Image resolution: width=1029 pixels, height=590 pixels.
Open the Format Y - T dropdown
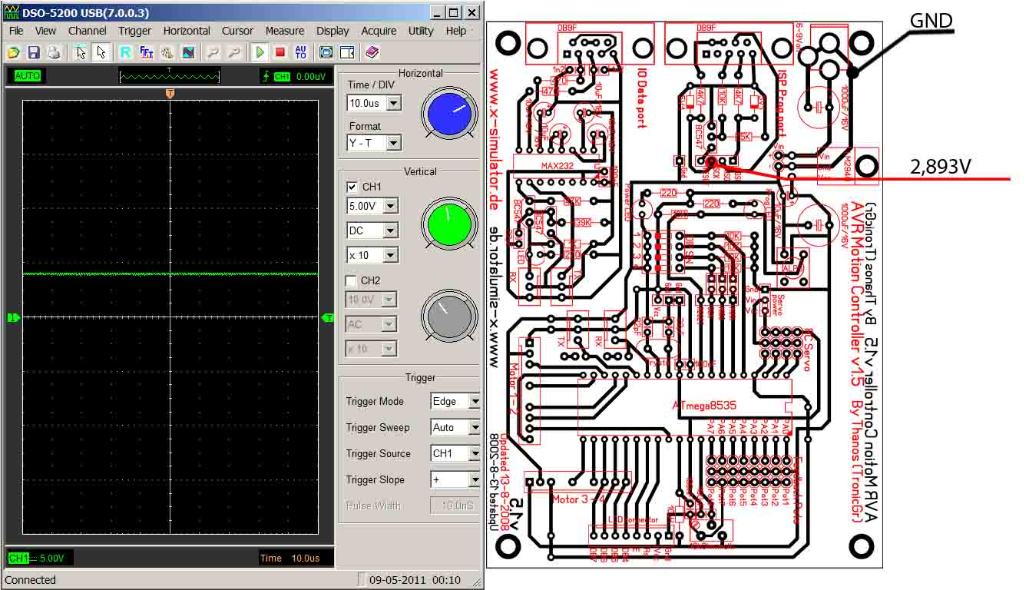pyautogui.click(x=393, y=143)
